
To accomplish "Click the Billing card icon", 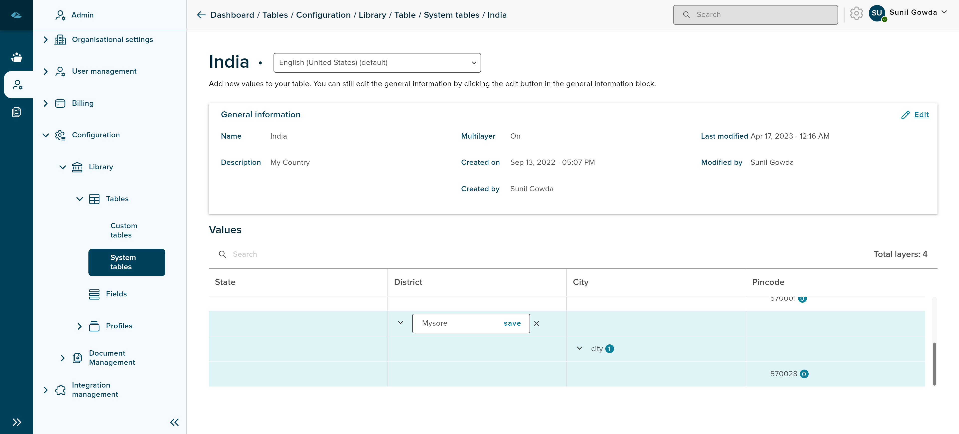I will point(60,103).
